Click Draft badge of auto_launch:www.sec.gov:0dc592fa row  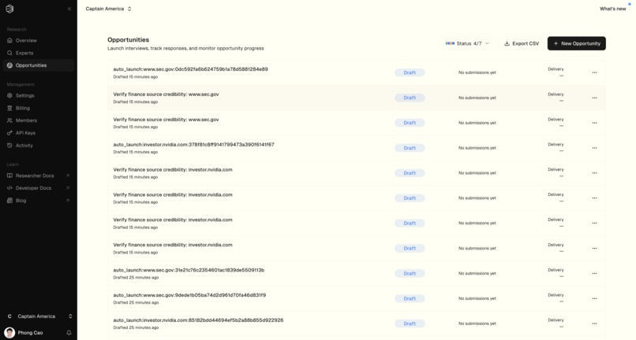[x=410, y=73]
